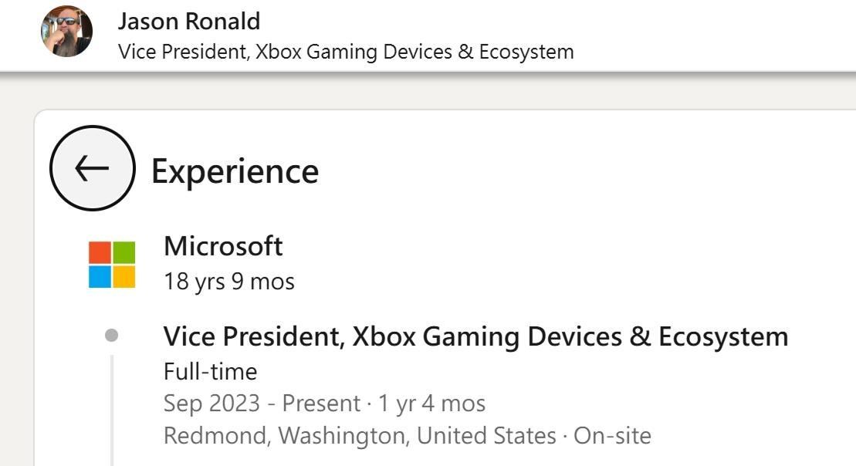Select the Microsoft company name
Screen dimensions: 856x466
click(223, 247)
